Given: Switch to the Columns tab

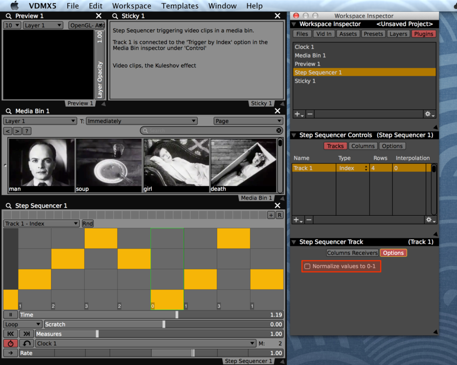Looking at the screenshot, I should coord(363,146).
